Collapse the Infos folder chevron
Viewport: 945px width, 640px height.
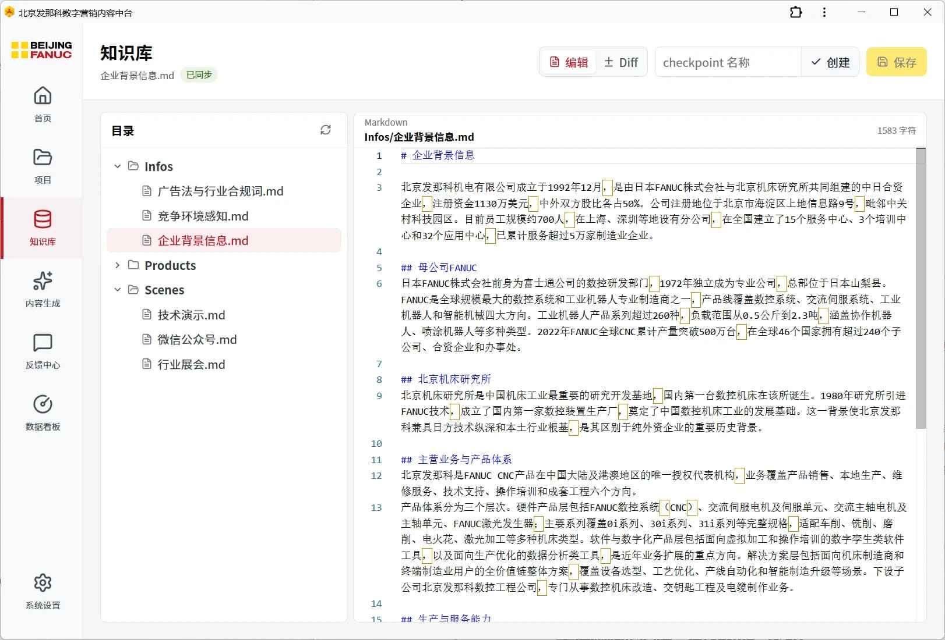point(117,166)
